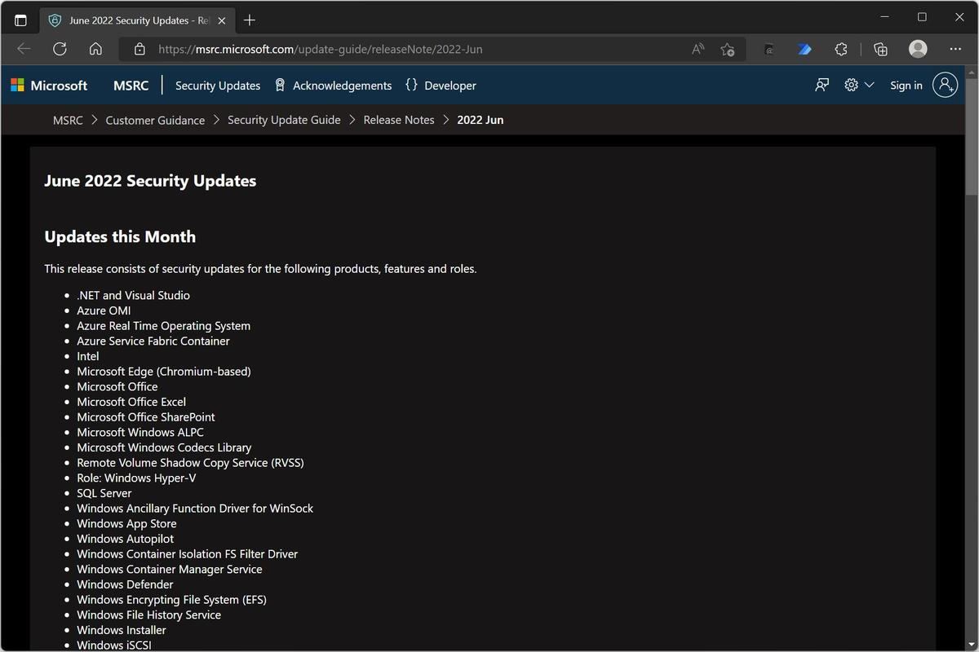Go to the Release Notes breadcrumb

point(399,120)
